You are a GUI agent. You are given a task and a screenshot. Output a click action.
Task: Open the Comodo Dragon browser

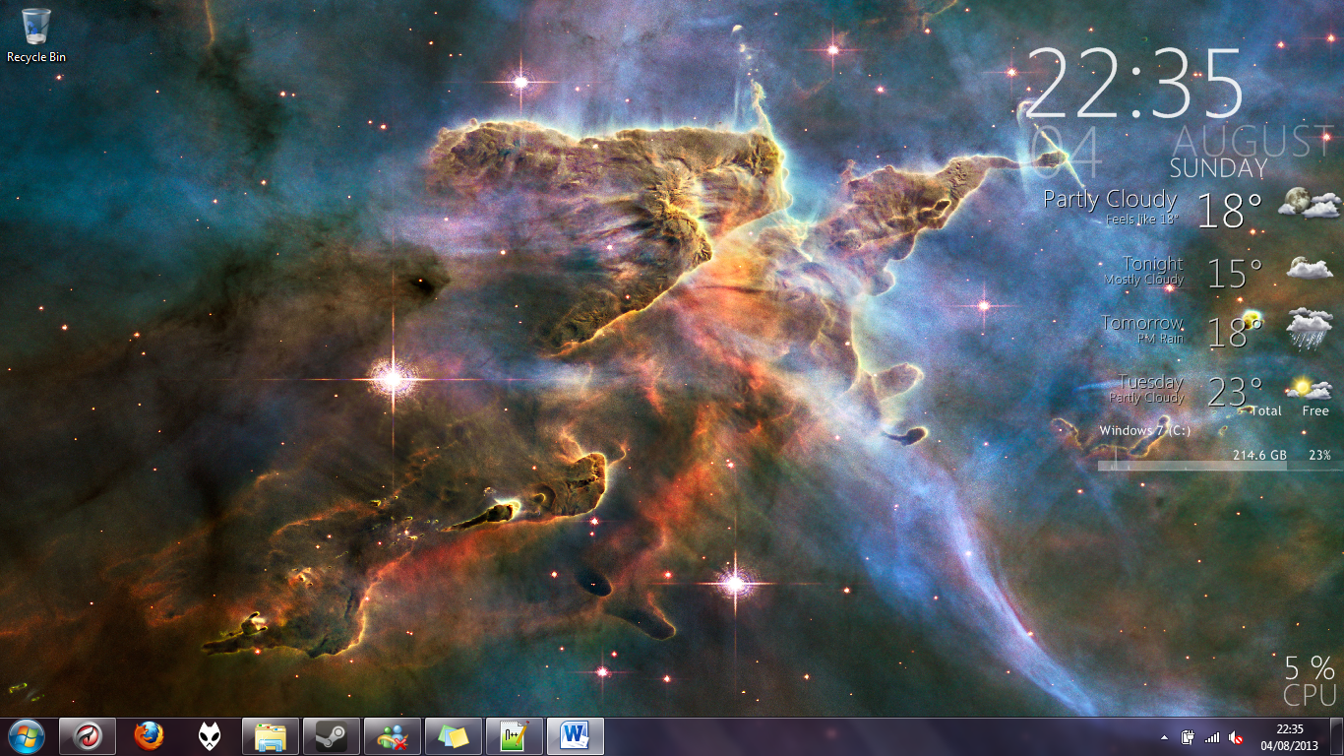click(87, 735)
